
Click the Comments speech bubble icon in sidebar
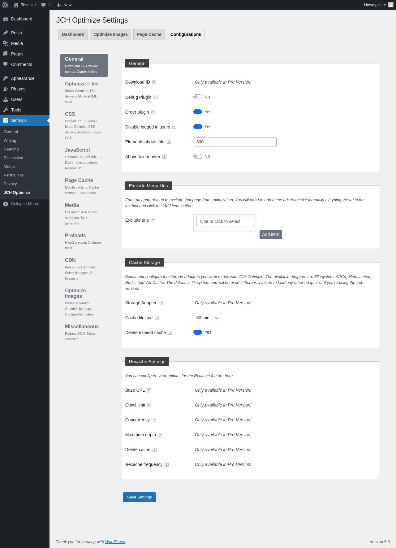[6, 64]
